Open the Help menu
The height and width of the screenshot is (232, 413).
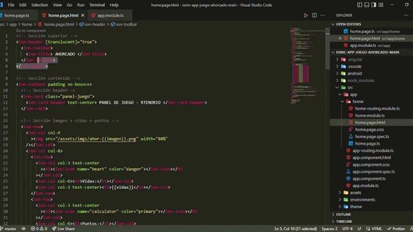tap(114, 5)
